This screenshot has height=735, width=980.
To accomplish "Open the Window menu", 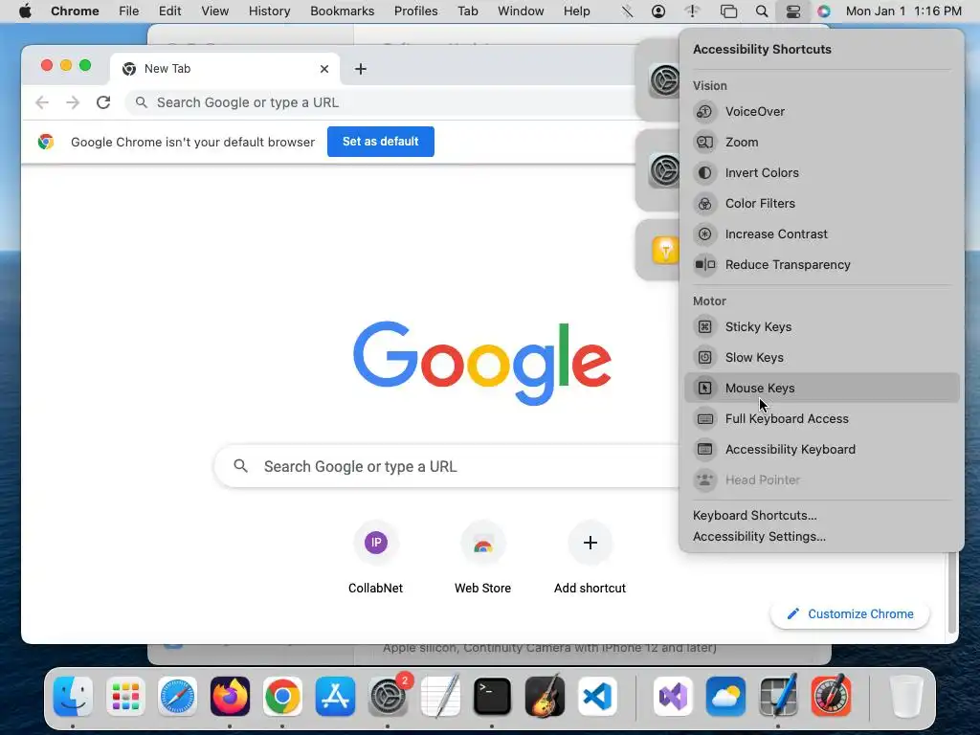I will tap(521, 11).
